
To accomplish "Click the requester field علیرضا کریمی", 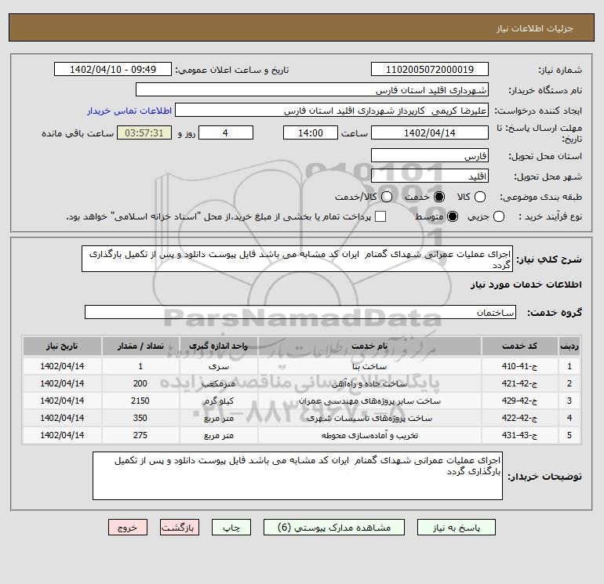I will 332,111.
